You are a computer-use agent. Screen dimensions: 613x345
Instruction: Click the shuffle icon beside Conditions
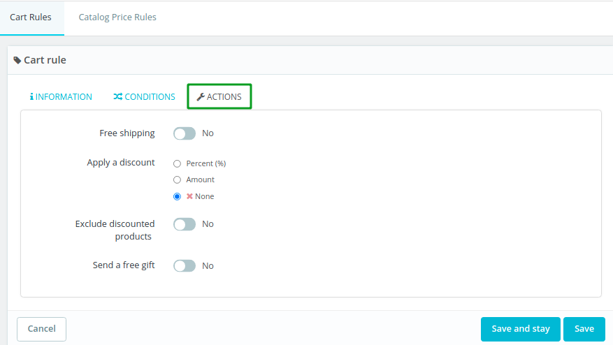[117, 96]
